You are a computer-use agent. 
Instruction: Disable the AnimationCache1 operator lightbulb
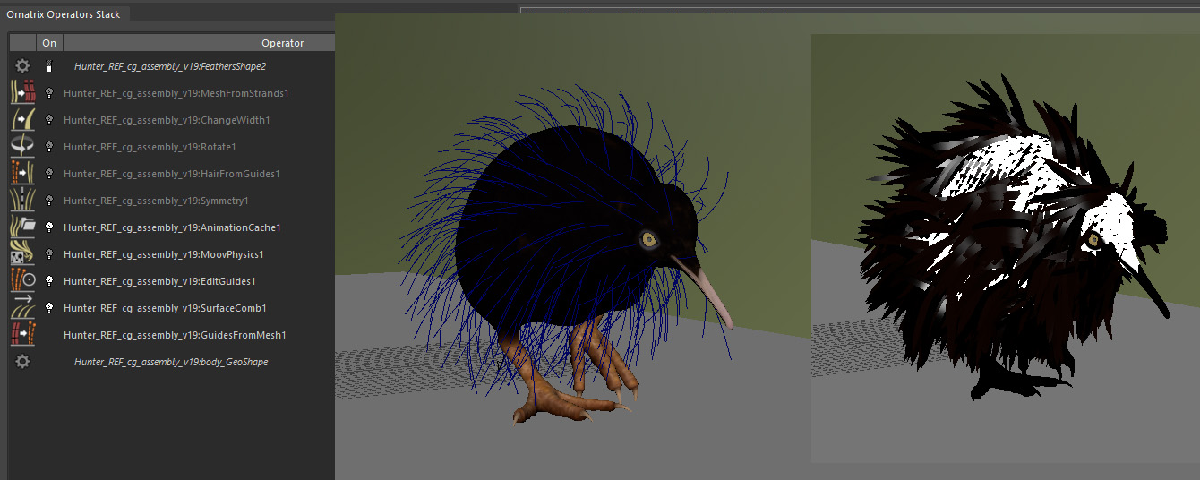pos(49,227)
